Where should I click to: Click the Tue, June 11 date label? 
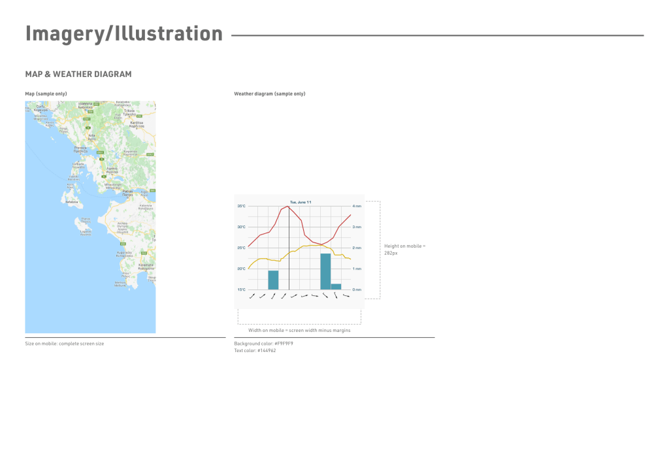(x=301, y=202)
